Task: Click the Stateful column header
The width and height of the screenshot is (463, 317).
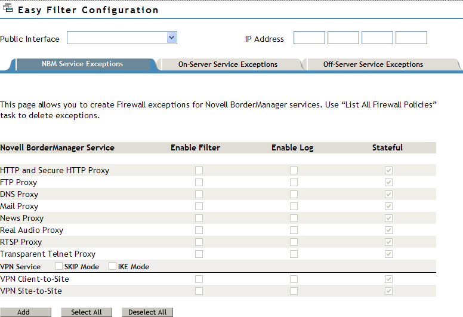Action: (x=387, y=147)
